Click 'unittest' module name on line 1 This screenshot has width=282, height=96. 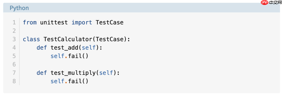click(54, 23)
